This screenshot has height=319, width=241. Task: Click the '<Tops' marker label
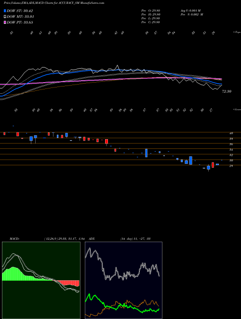click(x=237, y=32)
